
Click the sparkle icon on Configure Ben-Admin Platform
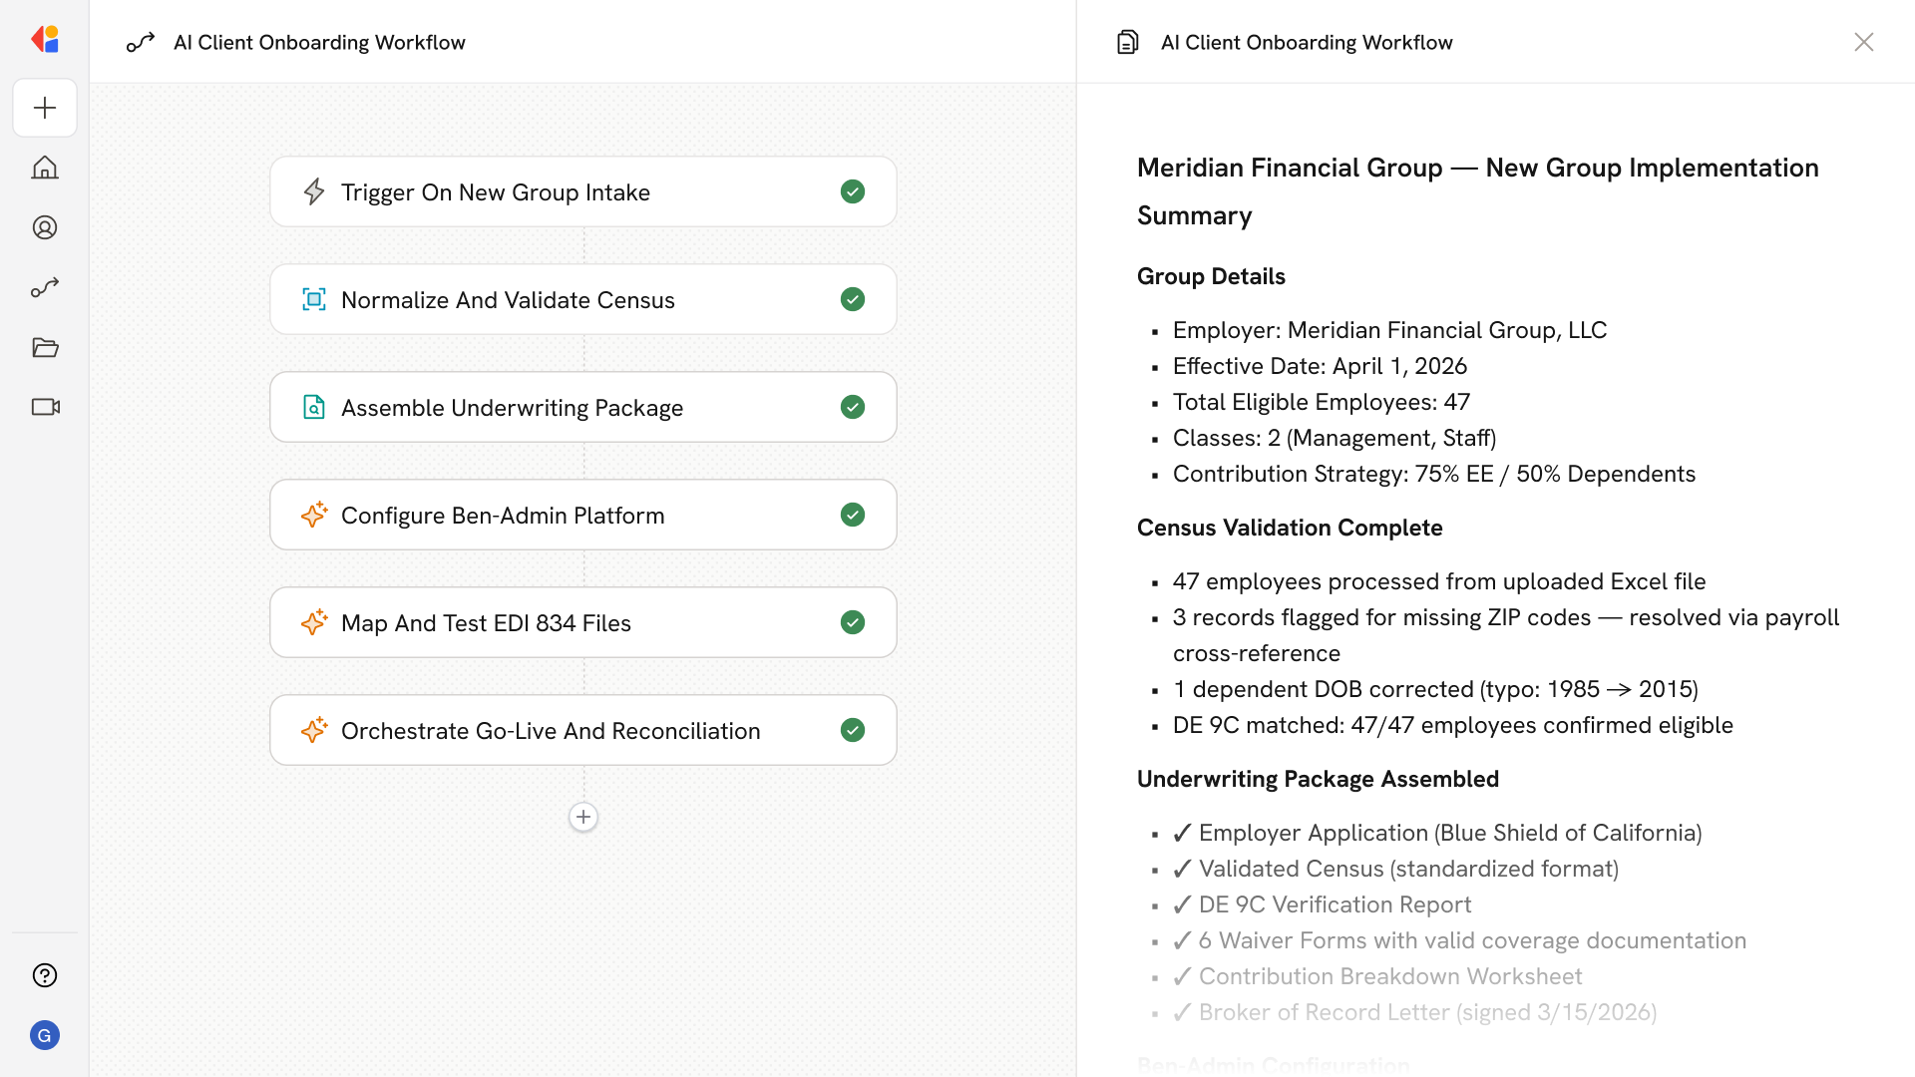pyautogui.click(x=314, y=515)
